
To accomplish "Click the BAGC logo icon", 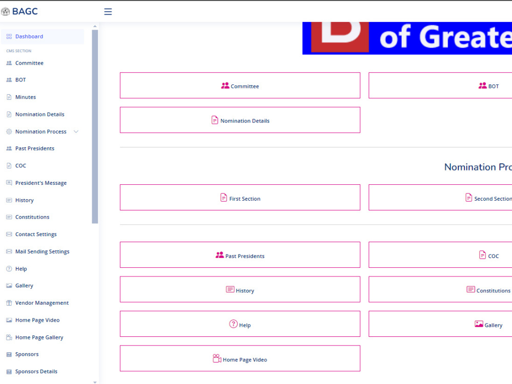I will tap(5, 11).
